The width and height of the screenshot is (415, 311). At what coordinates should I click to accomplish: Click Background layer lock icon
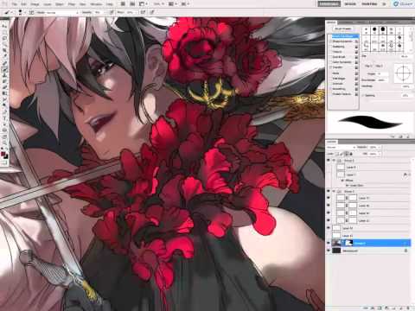(x=405, y=251)
